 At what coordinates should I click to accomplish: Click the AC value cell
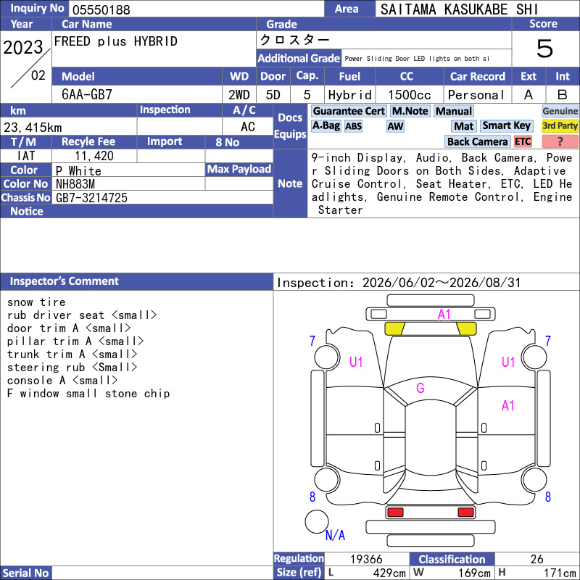point(248,127)
